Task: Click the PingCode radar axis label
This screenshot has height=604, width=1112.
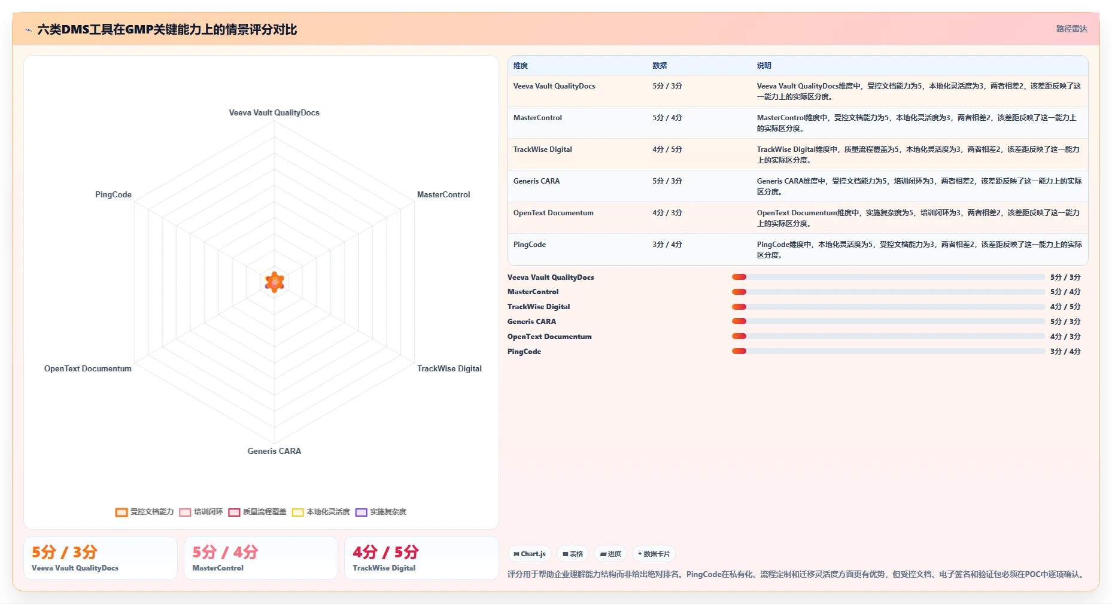Action: [x=113, y=194]
